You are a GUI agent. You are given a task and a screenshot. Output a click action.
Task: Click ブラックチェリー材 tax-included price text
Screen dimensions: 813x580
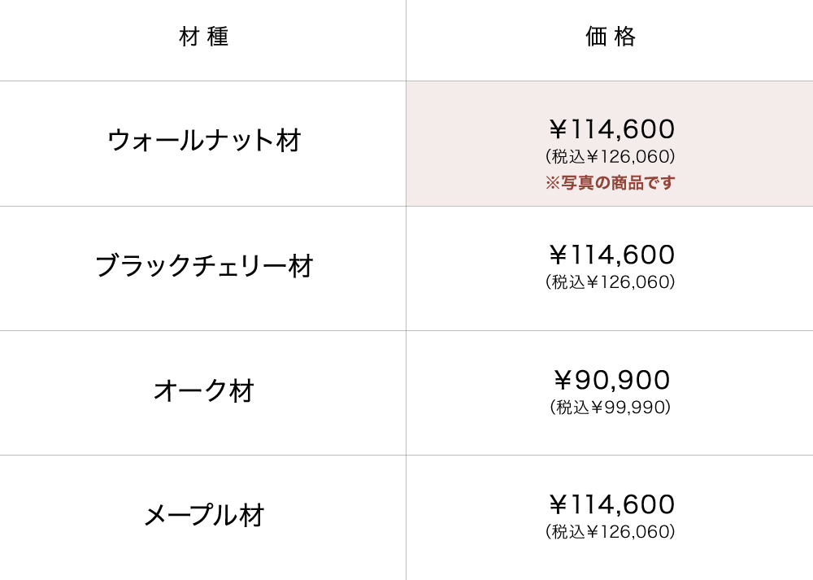pyautogui.click(x=611, y=281)
